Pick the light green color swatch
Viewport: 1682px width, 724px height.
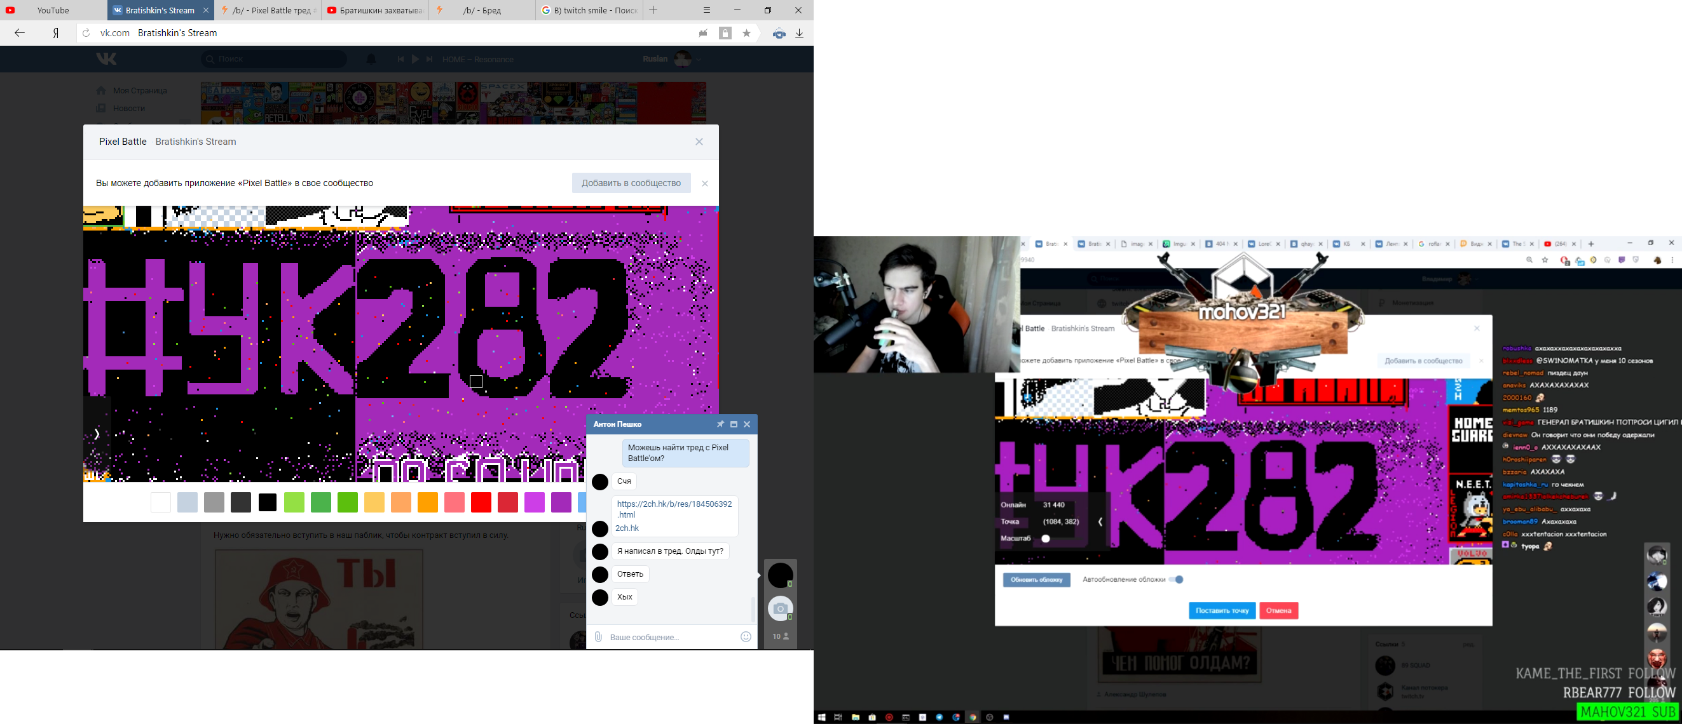(294, 502)
